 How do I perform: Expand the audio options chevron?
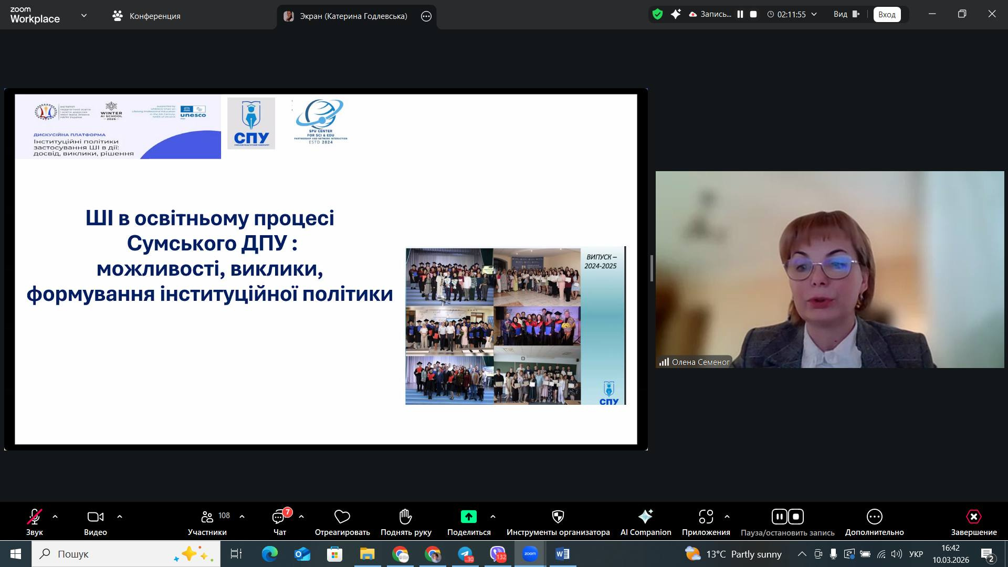[x=55, y=517]
